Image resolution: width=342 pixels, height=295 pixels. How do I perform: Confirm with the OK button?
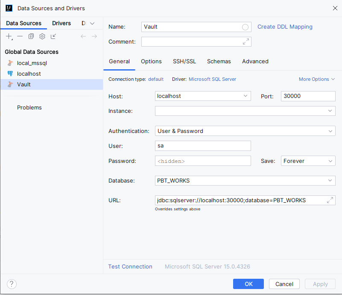(x=248, y=284)
